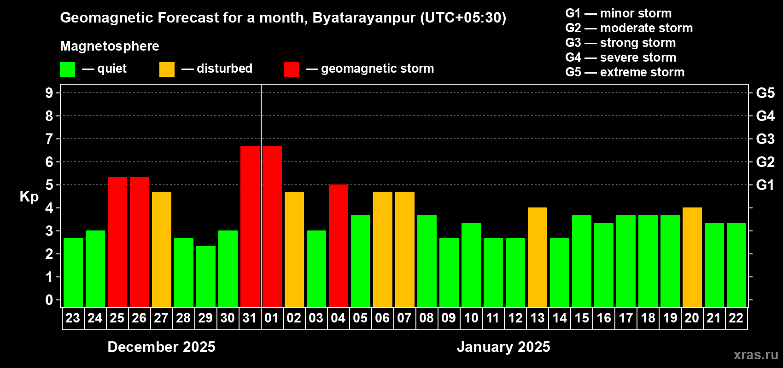Viewport: 783px width, 368px height.
Task: Click the 'G1 — minor storm' legend line
Action: coord(619,13)
